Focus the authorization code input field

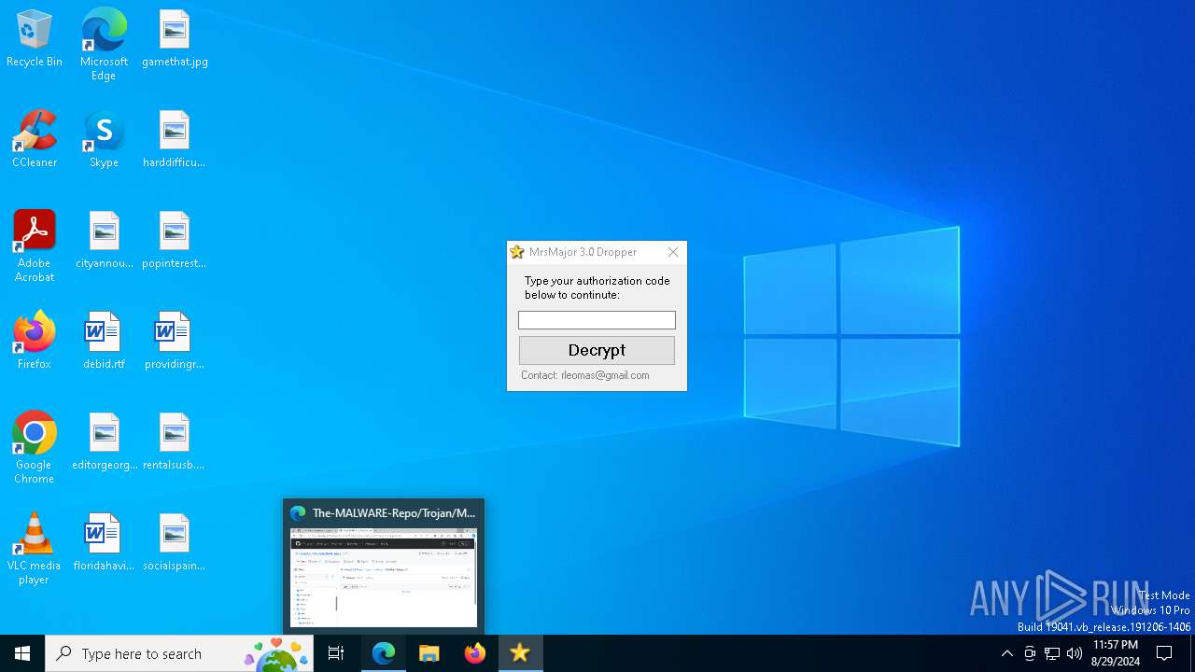(597, 320)
